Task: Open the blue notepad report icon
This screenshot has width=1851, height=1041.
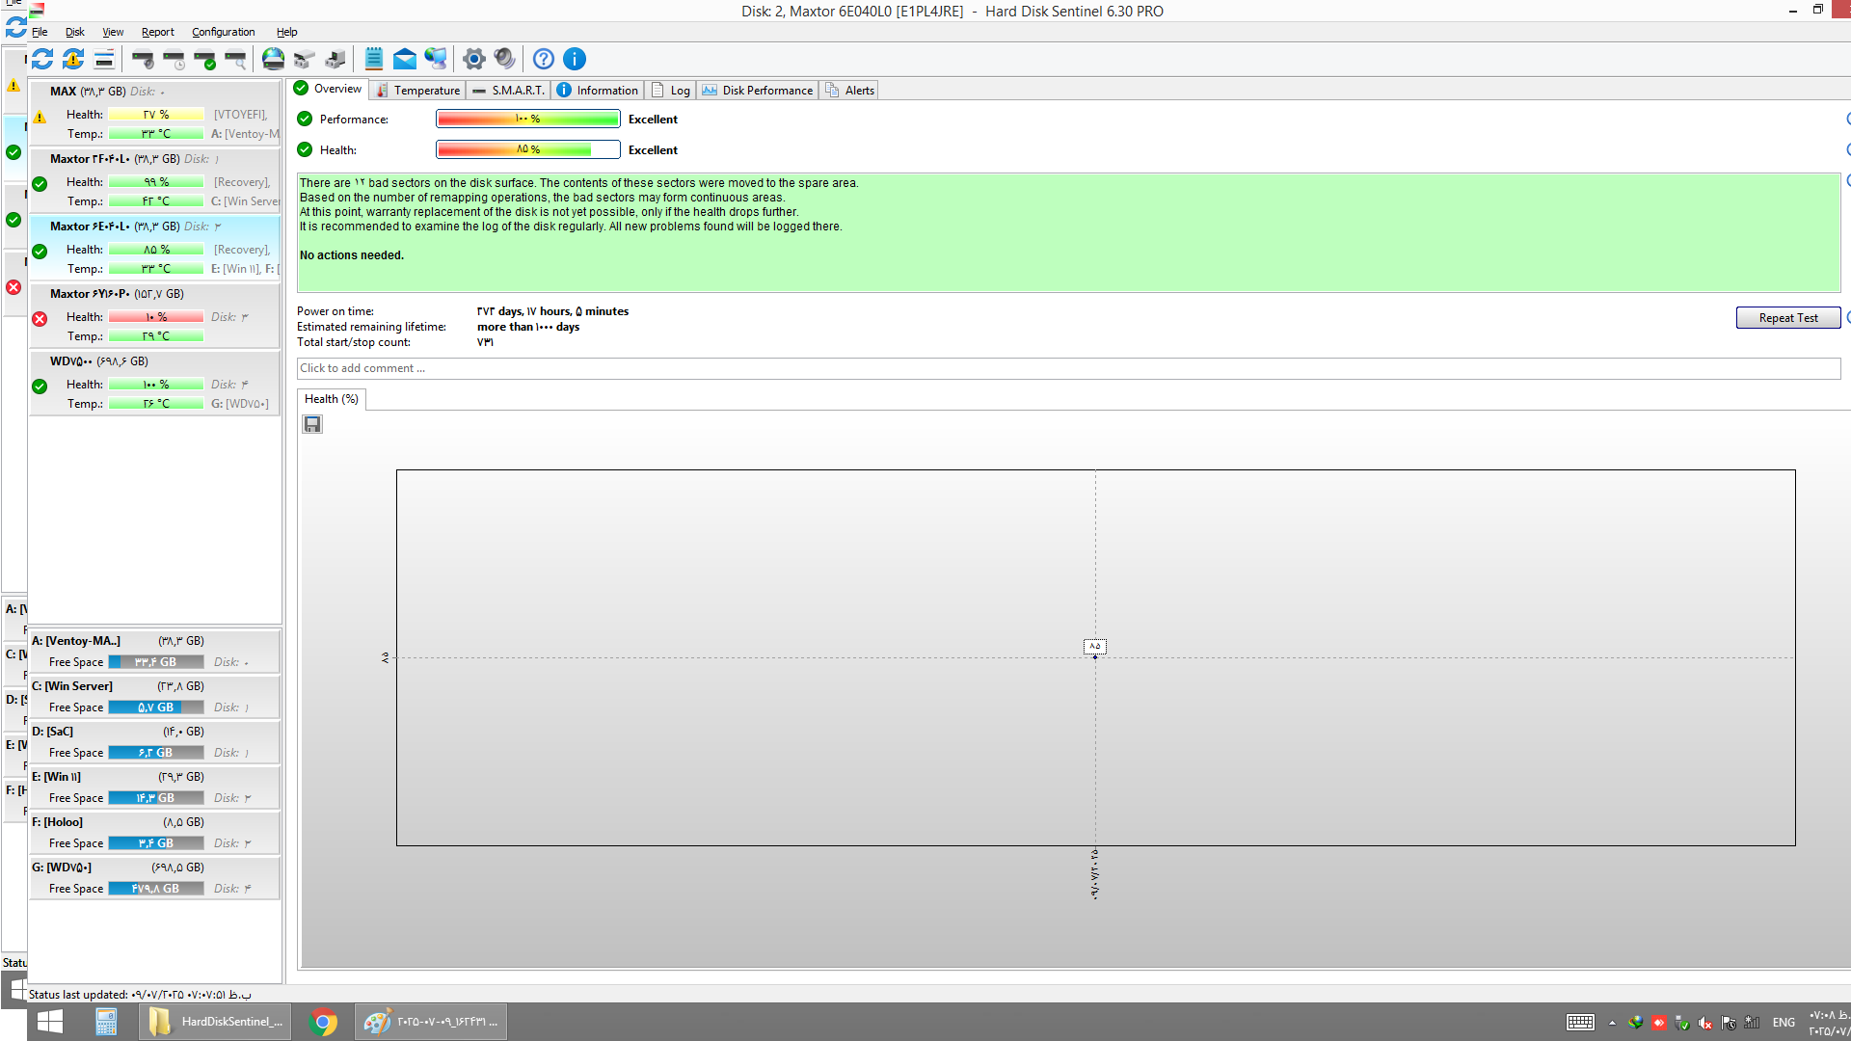Action: pos(374,59)
